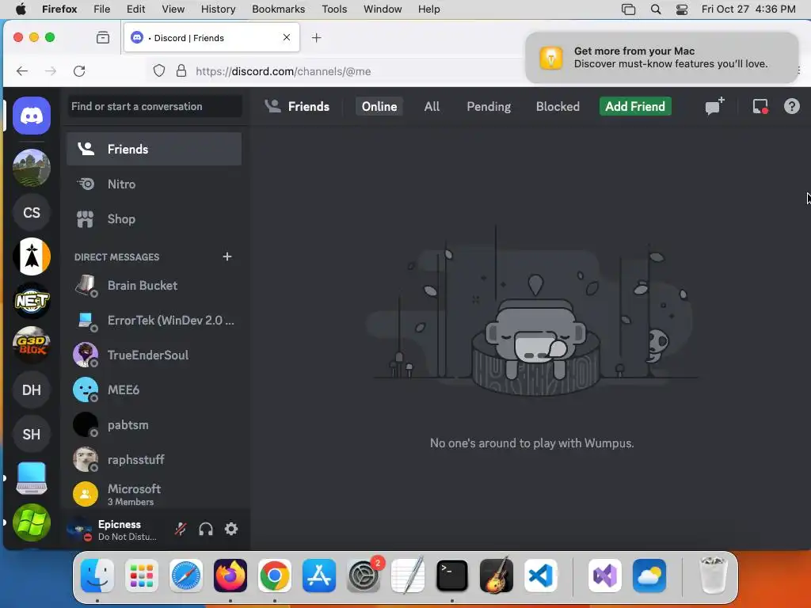Screen dimensions: 811x608
Task: Open the Bookmarks menu
Action: tap(278, 9)
